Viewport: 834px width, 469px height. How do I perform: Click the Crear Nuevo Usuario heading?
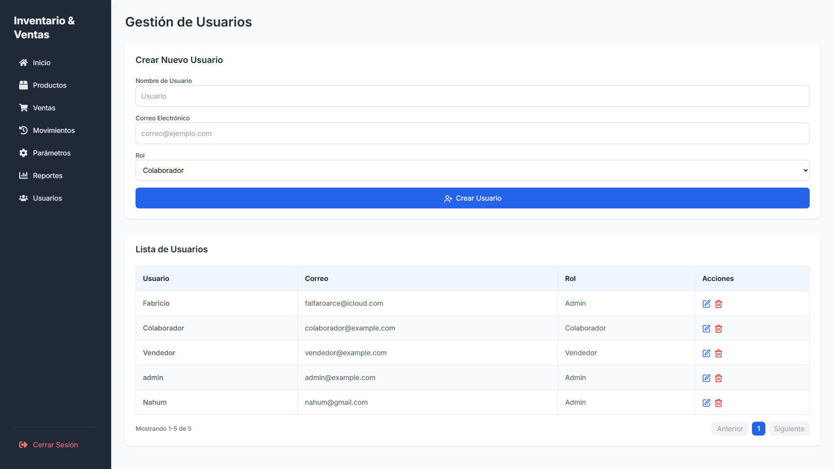179,60
